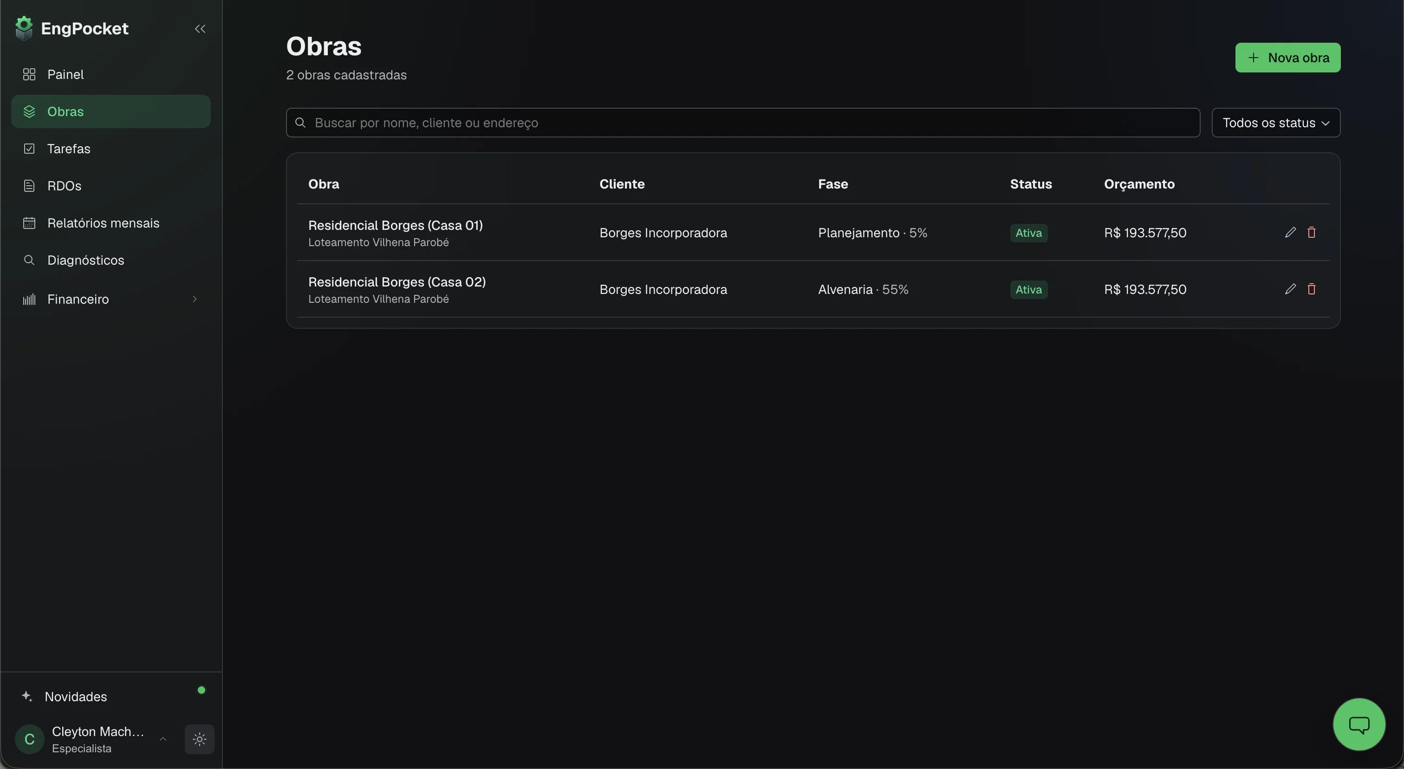
Task: Click Casa 01 budget R$ 193.577,50
Action: (1145, 233)
